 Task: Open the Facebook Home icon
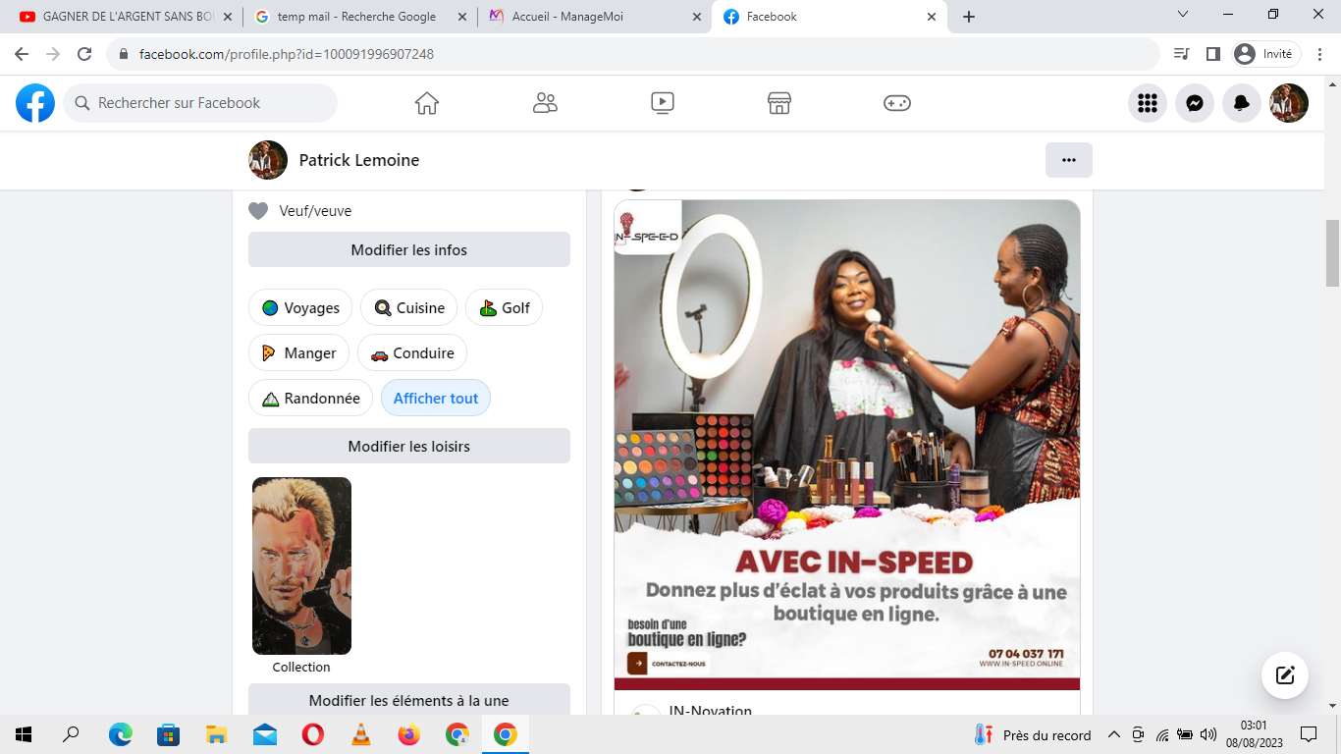coord(426,103)
